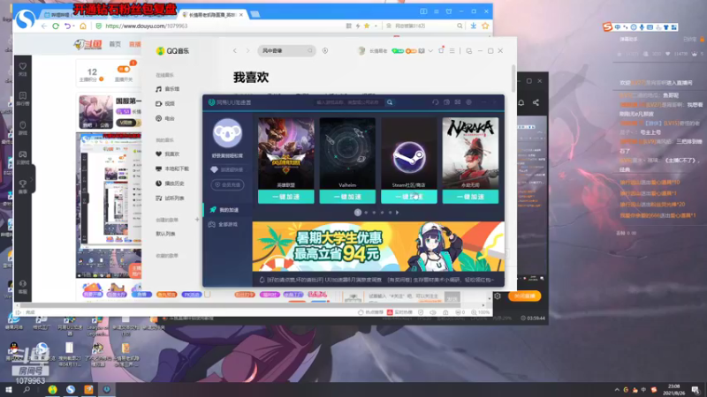Image resolution: width=707 pixels, height=397 pixels.
Task: Click the taskbar search magnifier
Action: click(27, 389)
